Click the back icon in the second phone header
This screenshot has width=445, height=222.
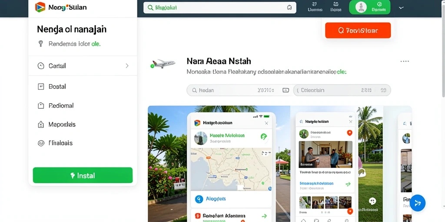(x=301, y=122)
